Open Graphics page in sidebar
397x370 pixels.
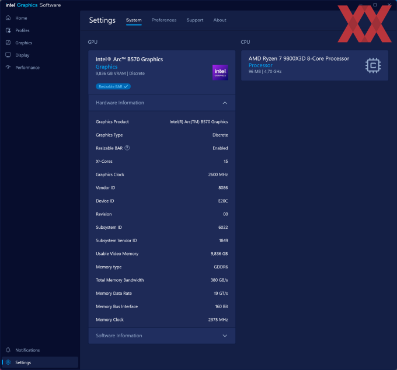tap(23, 43)
